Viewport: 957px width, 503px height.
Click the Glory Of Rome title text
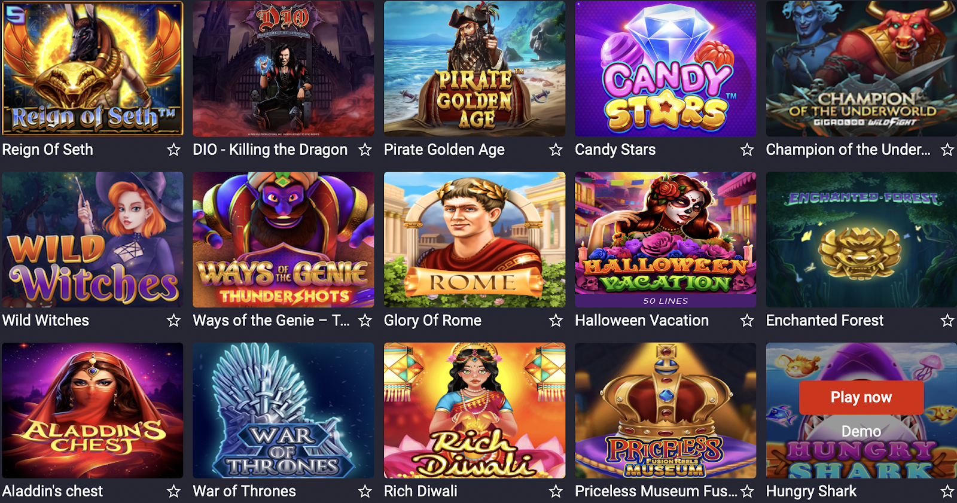pos(432,321)
